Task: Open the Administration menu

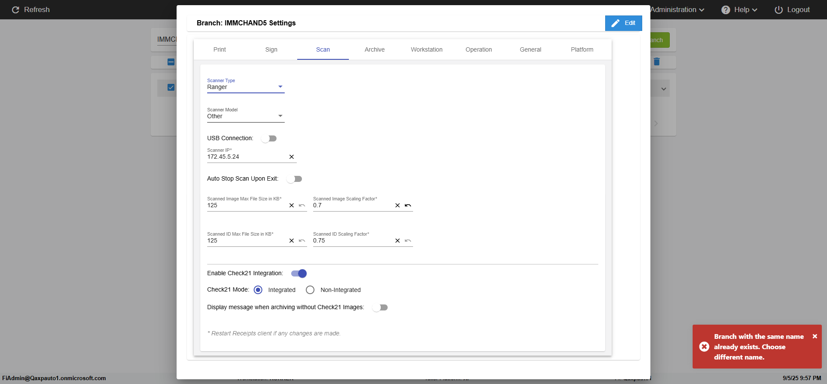Action: coord(677,10)
